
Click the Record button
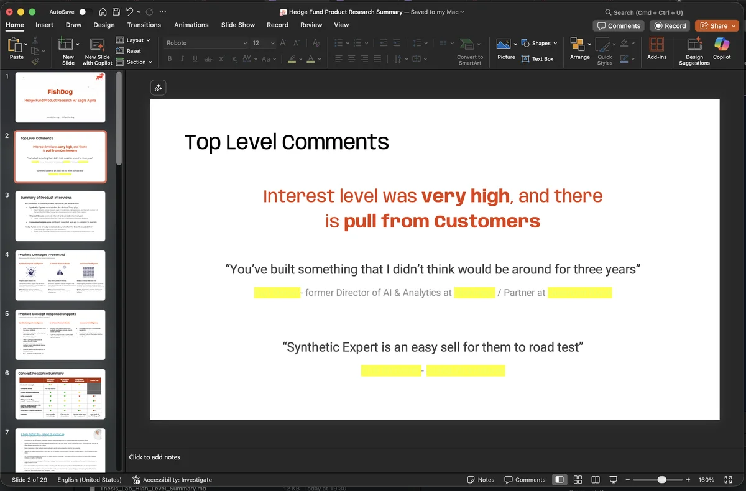(670, 25)
